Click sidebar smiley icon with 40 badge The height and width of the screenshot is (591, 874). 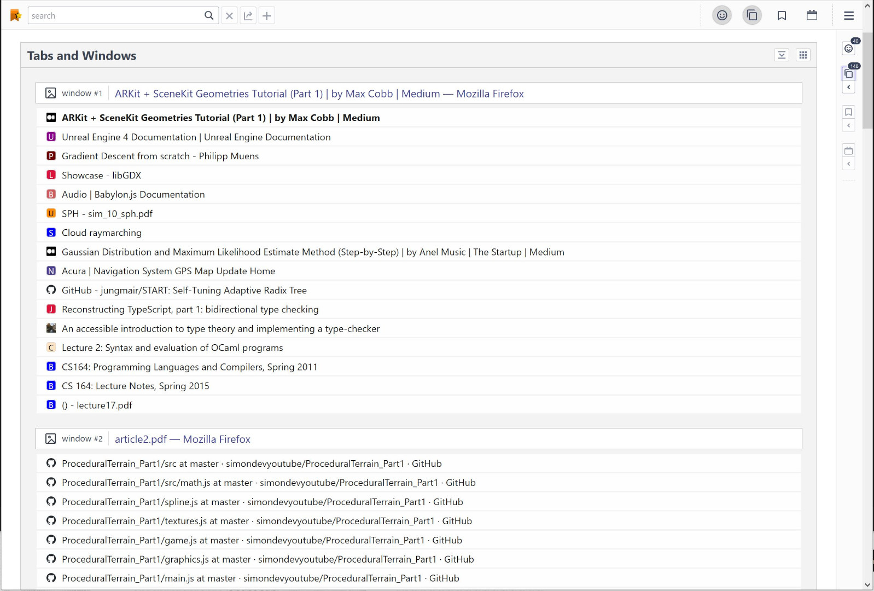(x=849, y=48)
